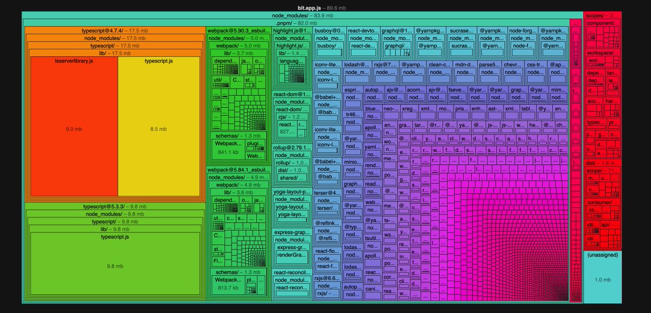Select the rxjs@7... package header
651x313 pixels.
pyautogui.click(x=385, y=65)
